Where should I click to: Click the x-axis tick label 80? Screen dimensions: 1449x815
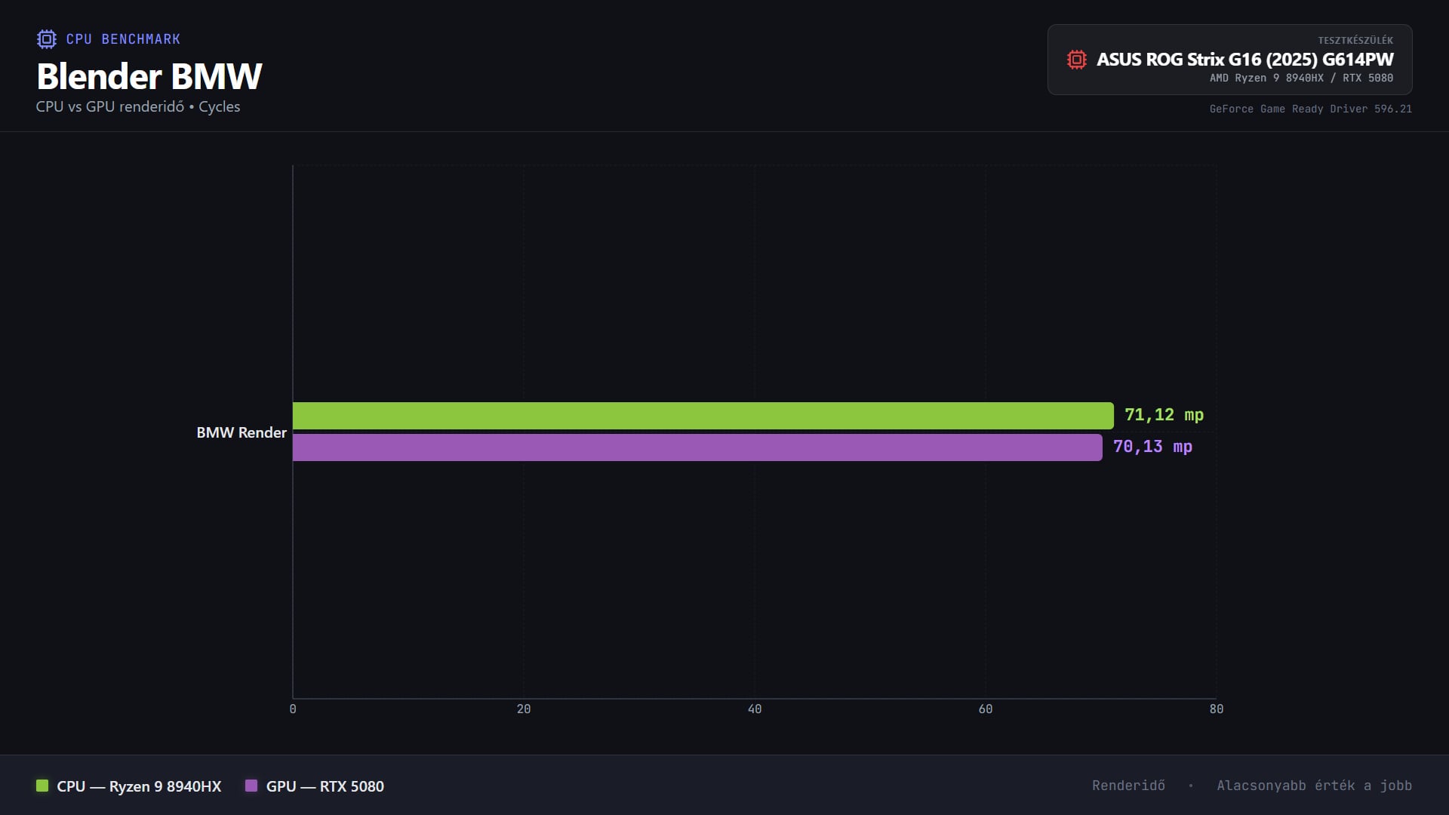coord(1216,709)
